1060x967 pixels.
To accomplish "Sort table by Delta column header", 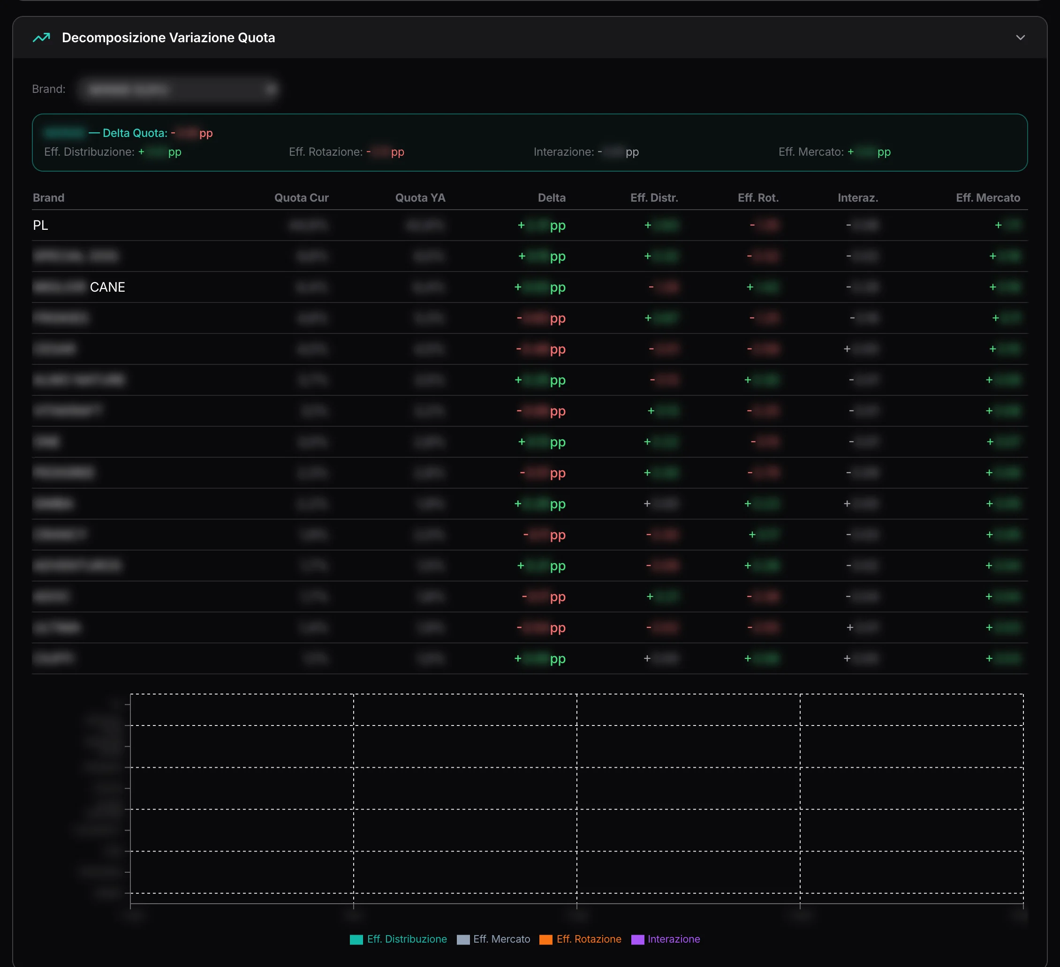I will pyautogui.click(x=552, y=198).
